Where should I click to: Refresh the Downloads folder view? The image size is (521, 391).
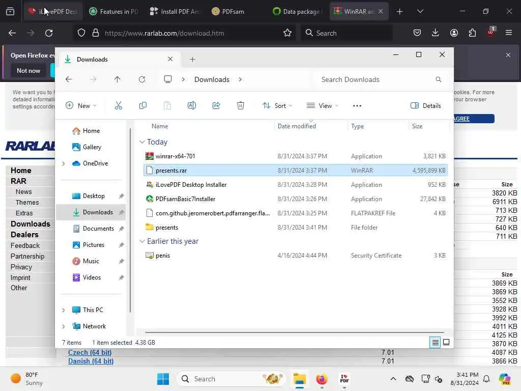click(142, 79)
